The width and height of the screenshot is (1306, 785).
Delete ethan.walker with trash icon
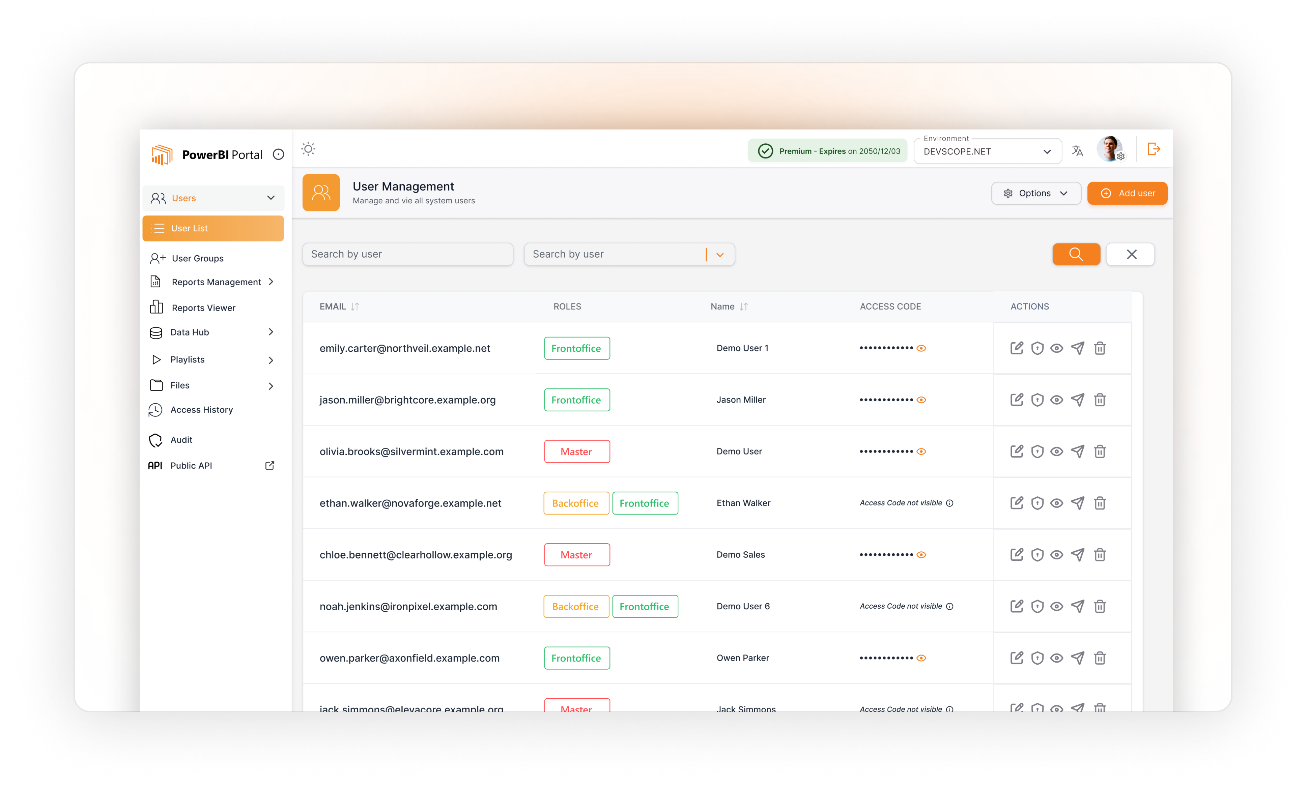1100,503
